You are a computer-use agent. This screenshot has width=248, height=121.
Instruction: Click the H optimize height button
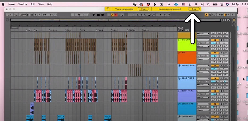click(x=225, y=20)
